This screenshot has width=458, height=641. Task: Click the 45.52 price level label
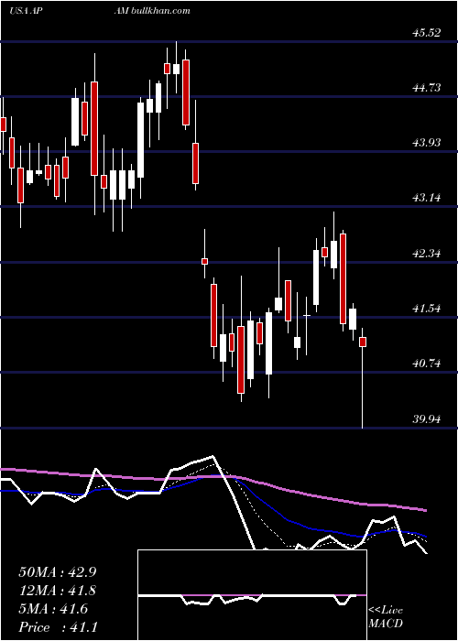pos(426,33)
